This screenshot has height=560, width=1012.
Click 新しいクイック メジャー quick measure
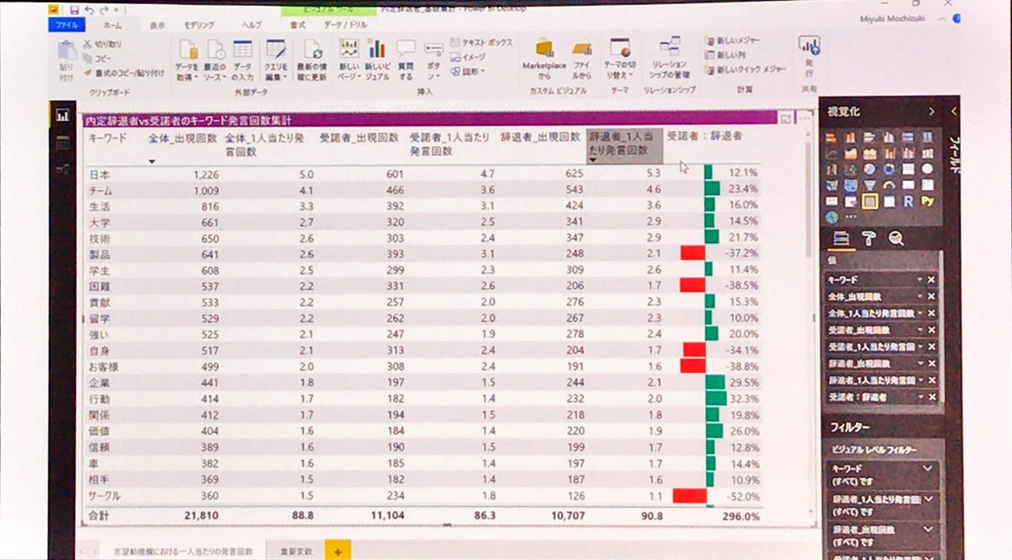point(746,70)
